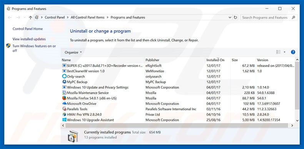Expand the view options dropdown arrow
304x149 pixels.
tap(284, 52)
